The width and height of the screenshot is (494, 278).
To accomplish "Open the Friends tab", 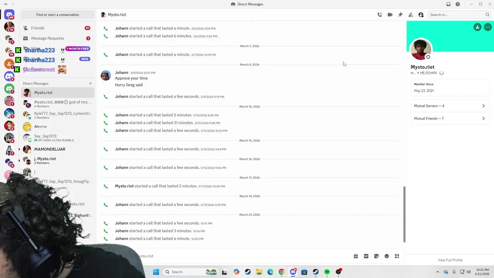I will click(58, 28).
